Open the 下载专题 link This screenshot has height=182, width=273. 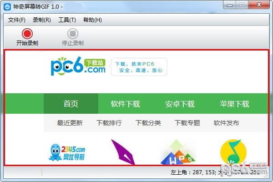[187, 123]
